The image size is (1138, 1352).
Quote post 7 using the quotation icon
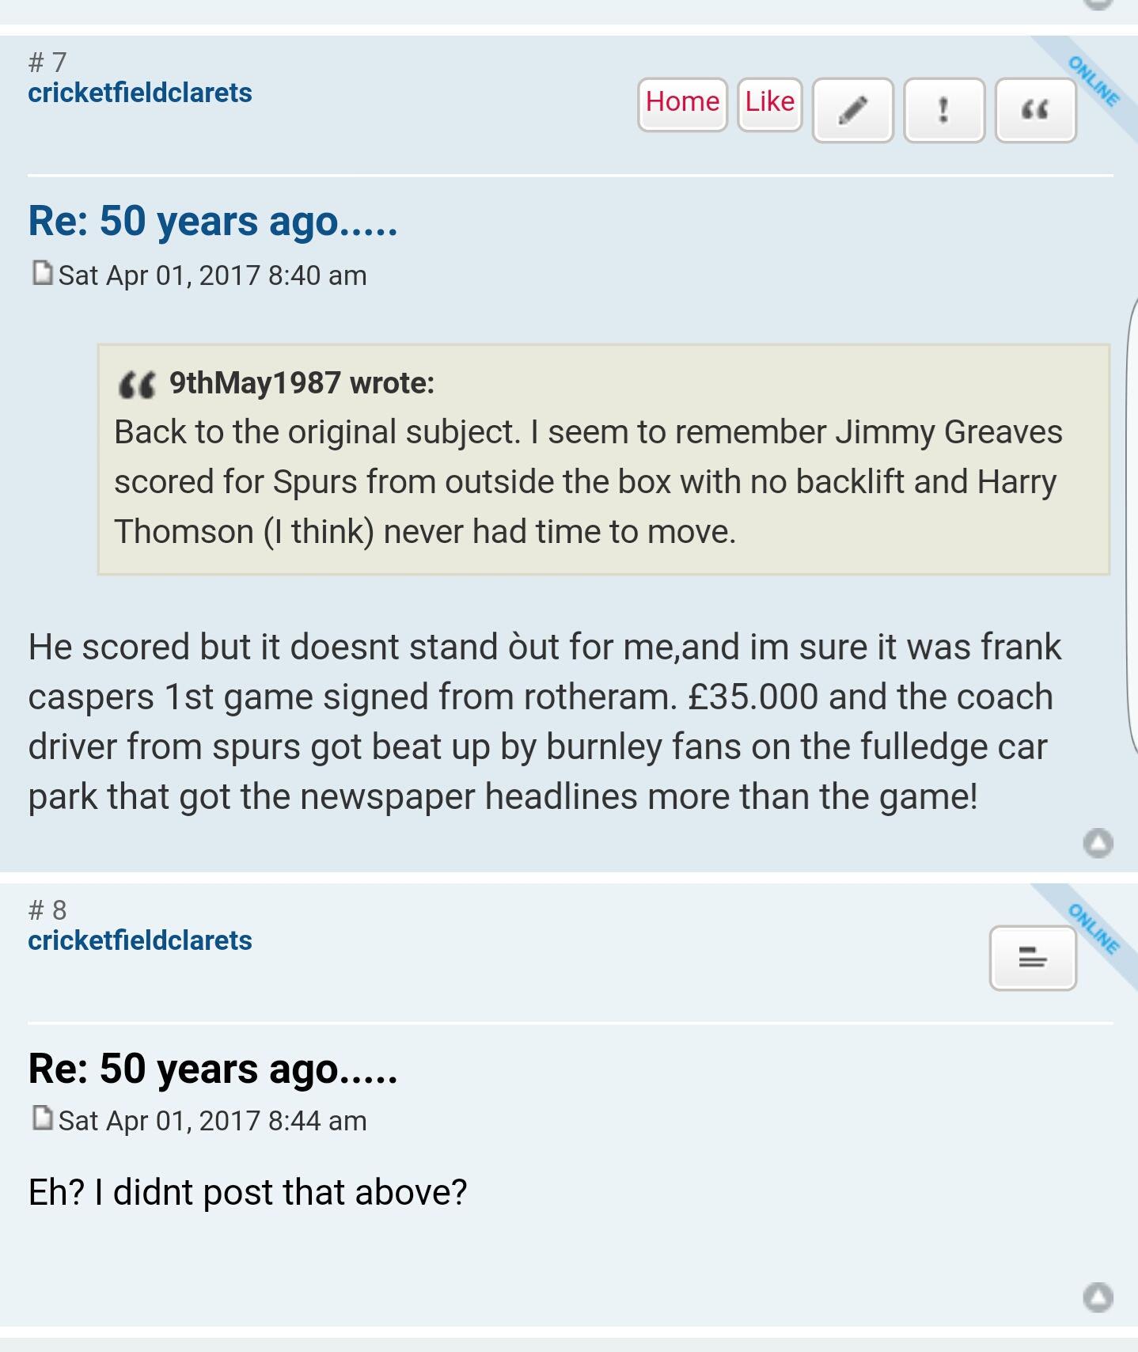click(1035, 110)
